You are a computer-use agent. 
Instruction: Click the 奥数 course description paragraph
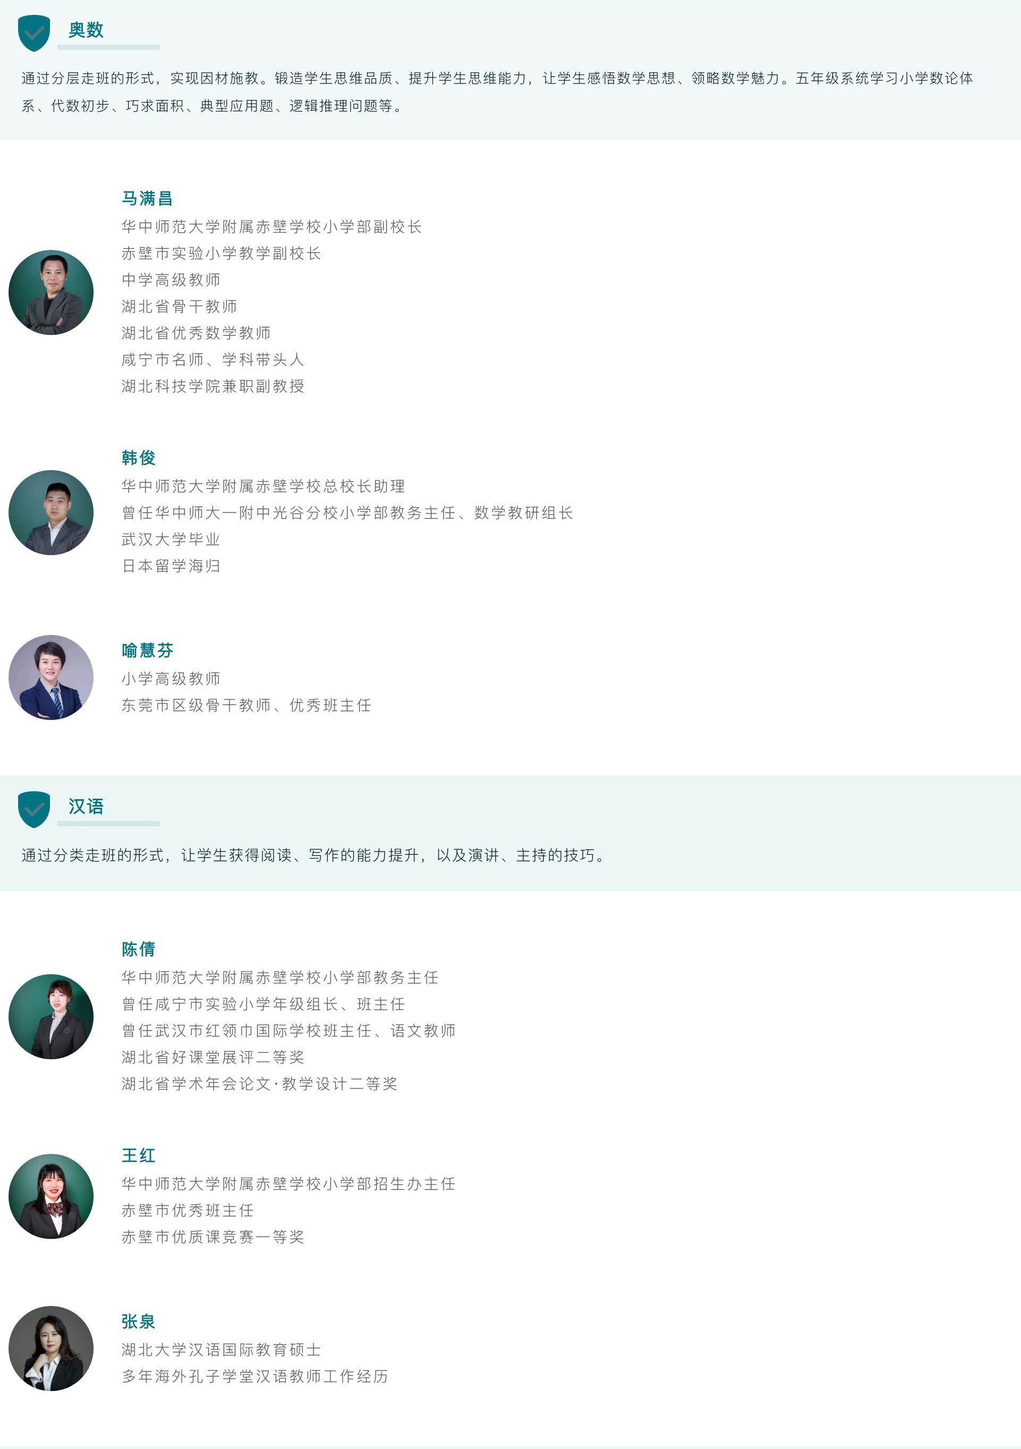497,91
